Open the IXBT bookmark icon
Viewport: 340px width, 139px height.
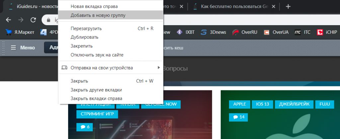tap(179, 32)
